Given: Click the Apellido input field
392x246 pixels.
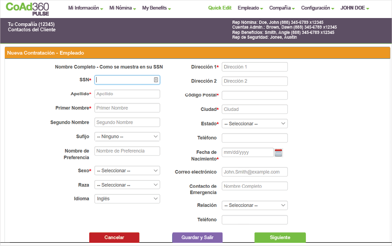Looking at the screenshot, I should click(x=127, y=94).
